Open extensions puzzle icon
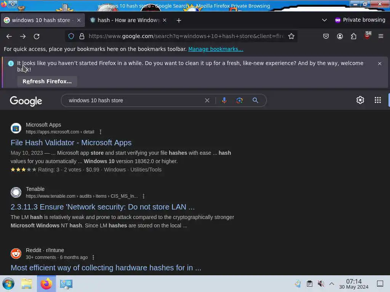The image size is (390, 292). click(x=353, y=36)
